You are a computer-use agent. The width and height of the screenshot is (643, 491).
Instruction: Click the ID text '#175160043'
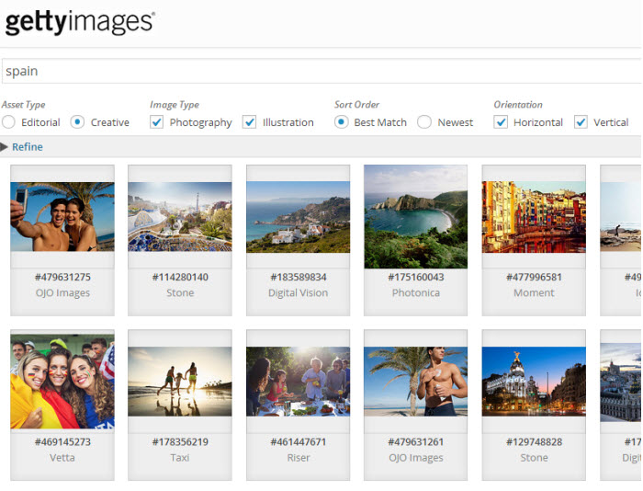tap(416, 277)
